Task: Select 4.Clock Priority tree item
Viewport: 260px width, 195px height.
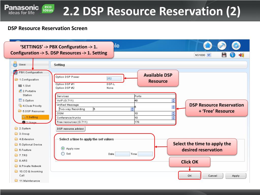Action: coord(30,106)
